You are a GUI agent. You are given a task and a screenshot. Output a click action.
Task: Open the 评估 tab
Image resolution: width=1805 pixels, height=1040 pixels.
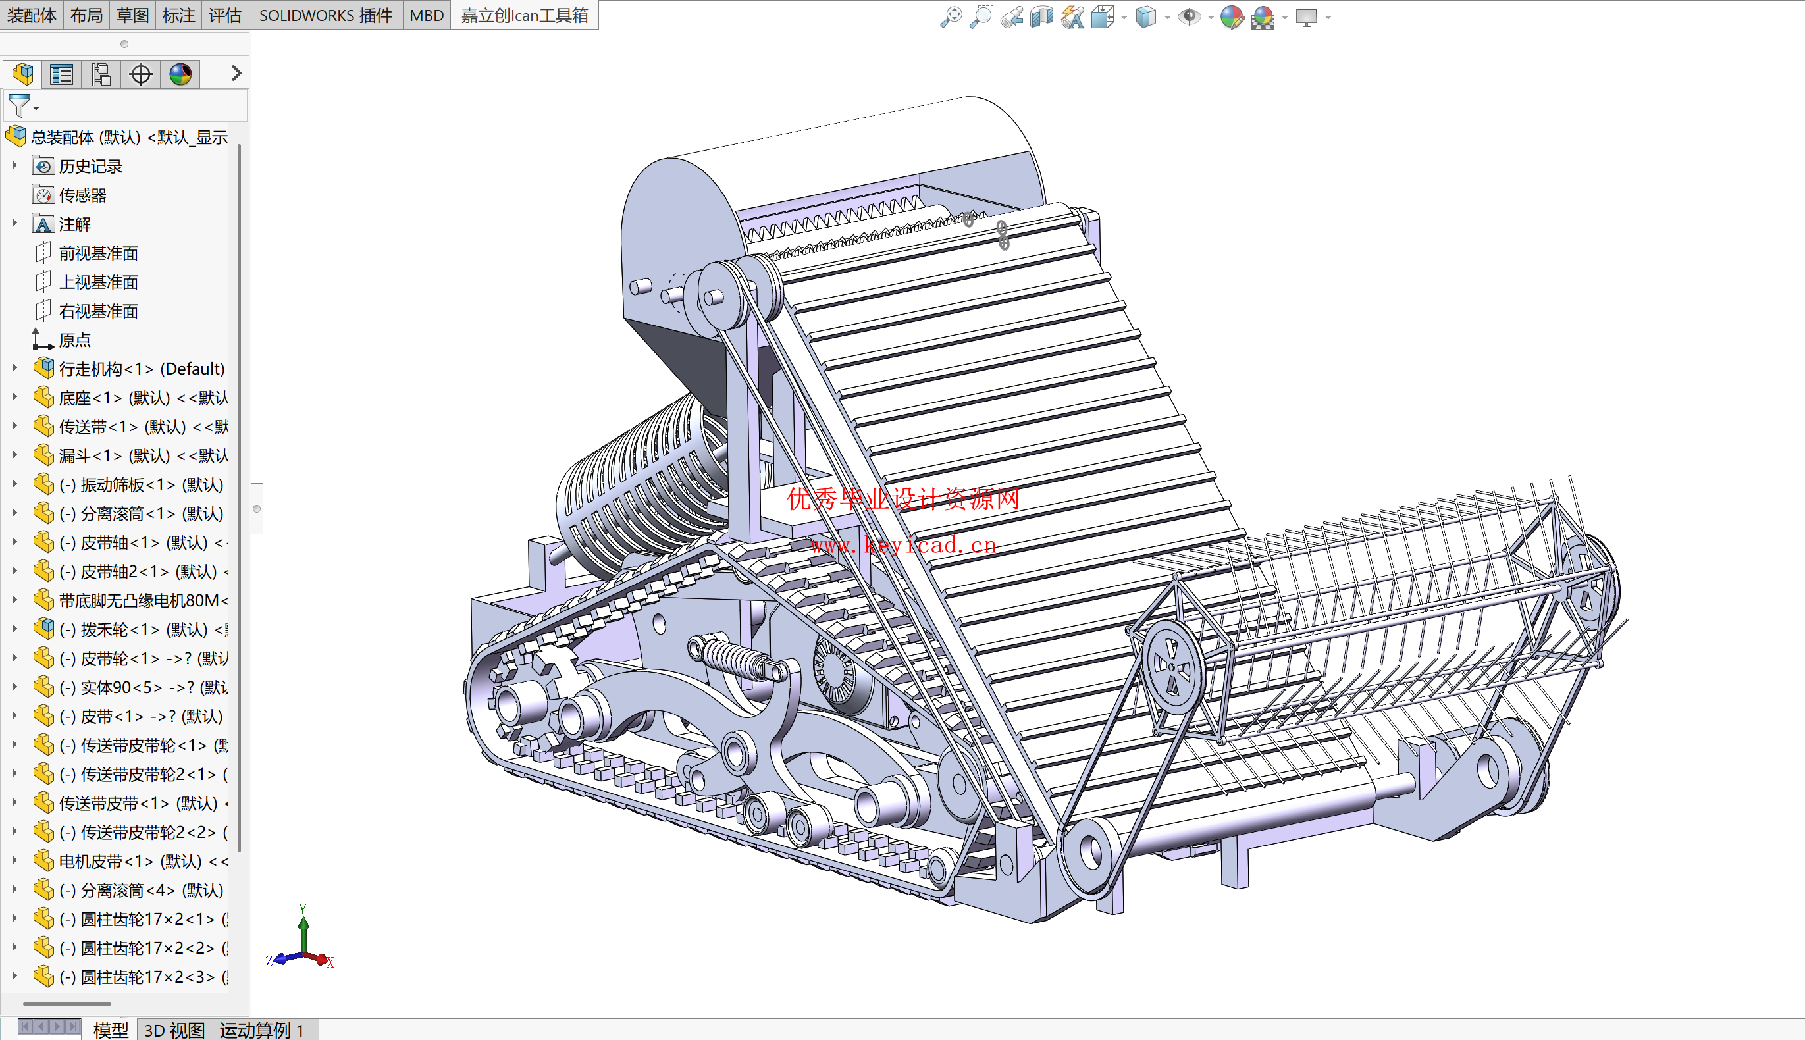pyautogui.click(x=224, y=15)
